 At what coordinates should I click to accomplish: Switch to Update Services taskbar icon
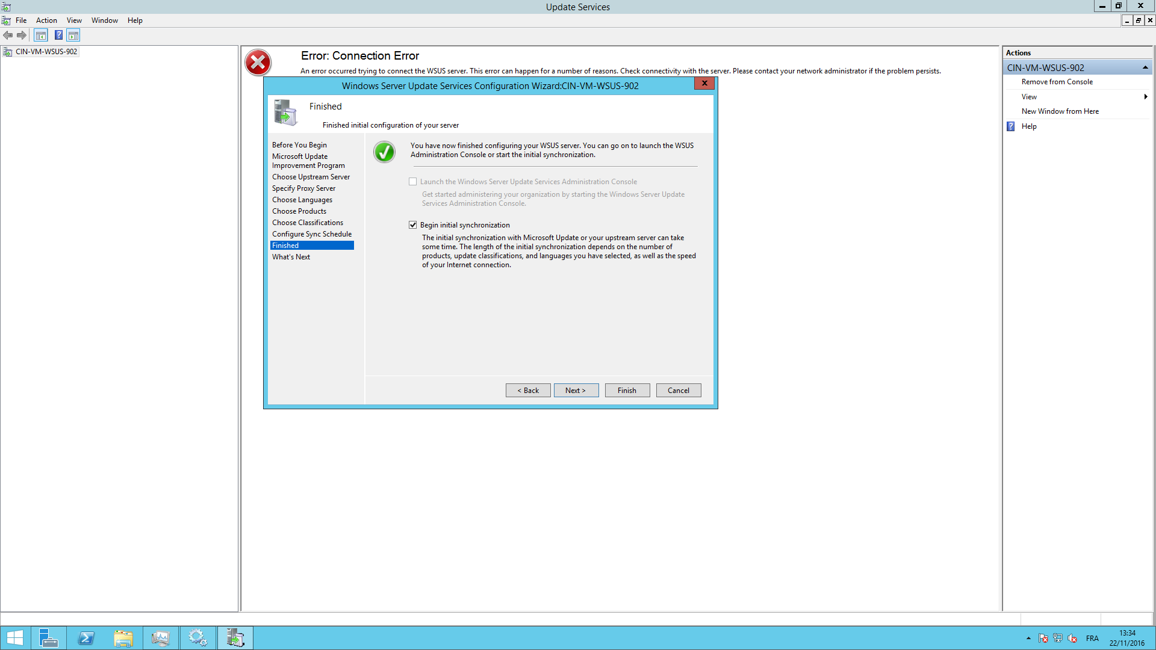[235, 638]
